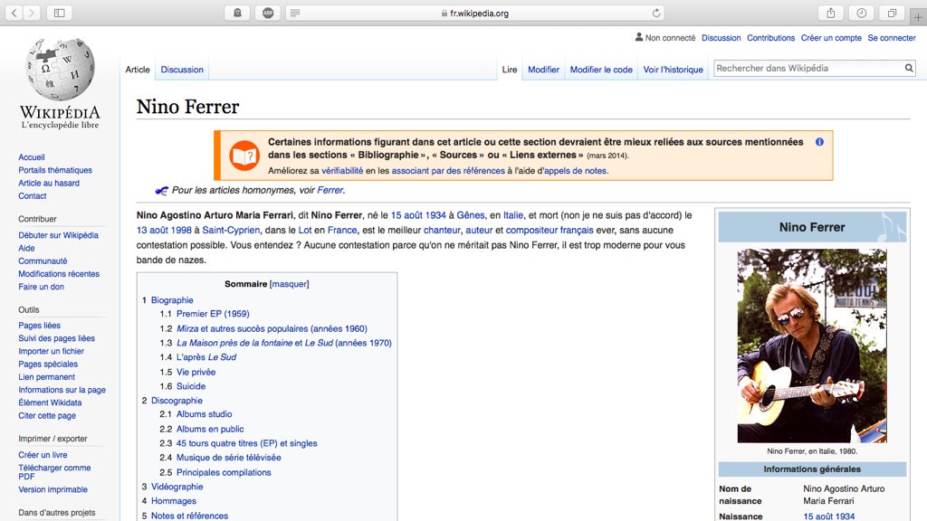Viewport: 927px width, 521px height.
Task: Open the ABP Adblock Plus extension
Action: (268, 13)
